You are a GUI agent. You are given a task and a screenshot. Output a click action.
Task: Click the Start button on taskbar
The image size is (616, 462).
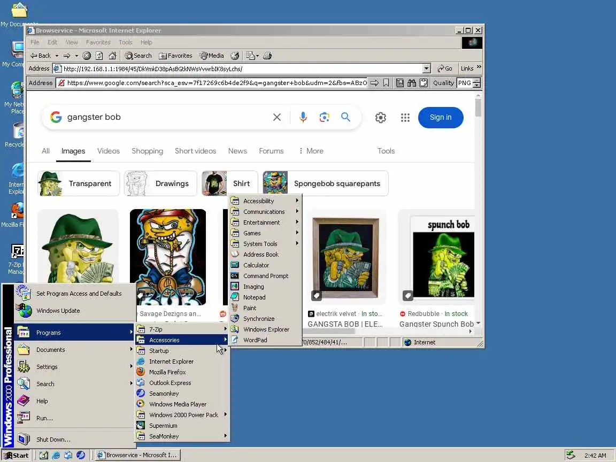(17, 456)
